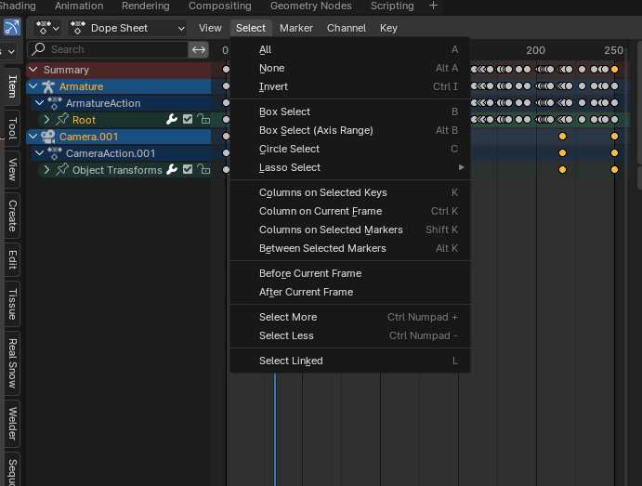Choose Box Select from the Select menu
The image size is (642, 486).
[284, 112]
